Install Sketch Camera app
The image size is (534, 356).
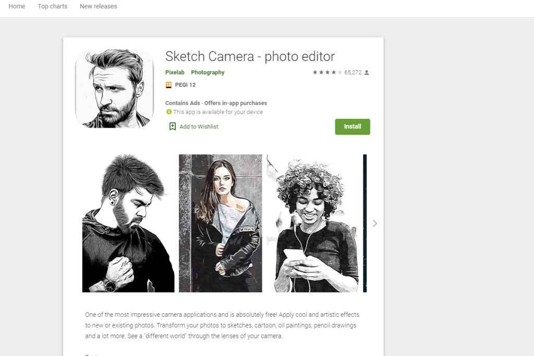(353, 127)
